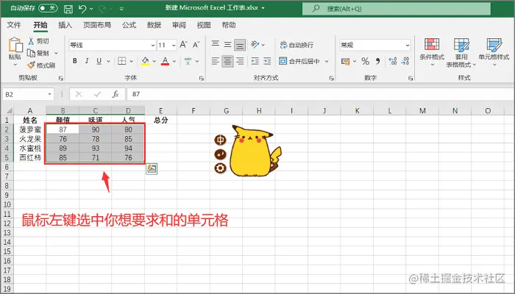Decrease font size with smaller A
Screen dimensions: 515x294
(196, 45)
